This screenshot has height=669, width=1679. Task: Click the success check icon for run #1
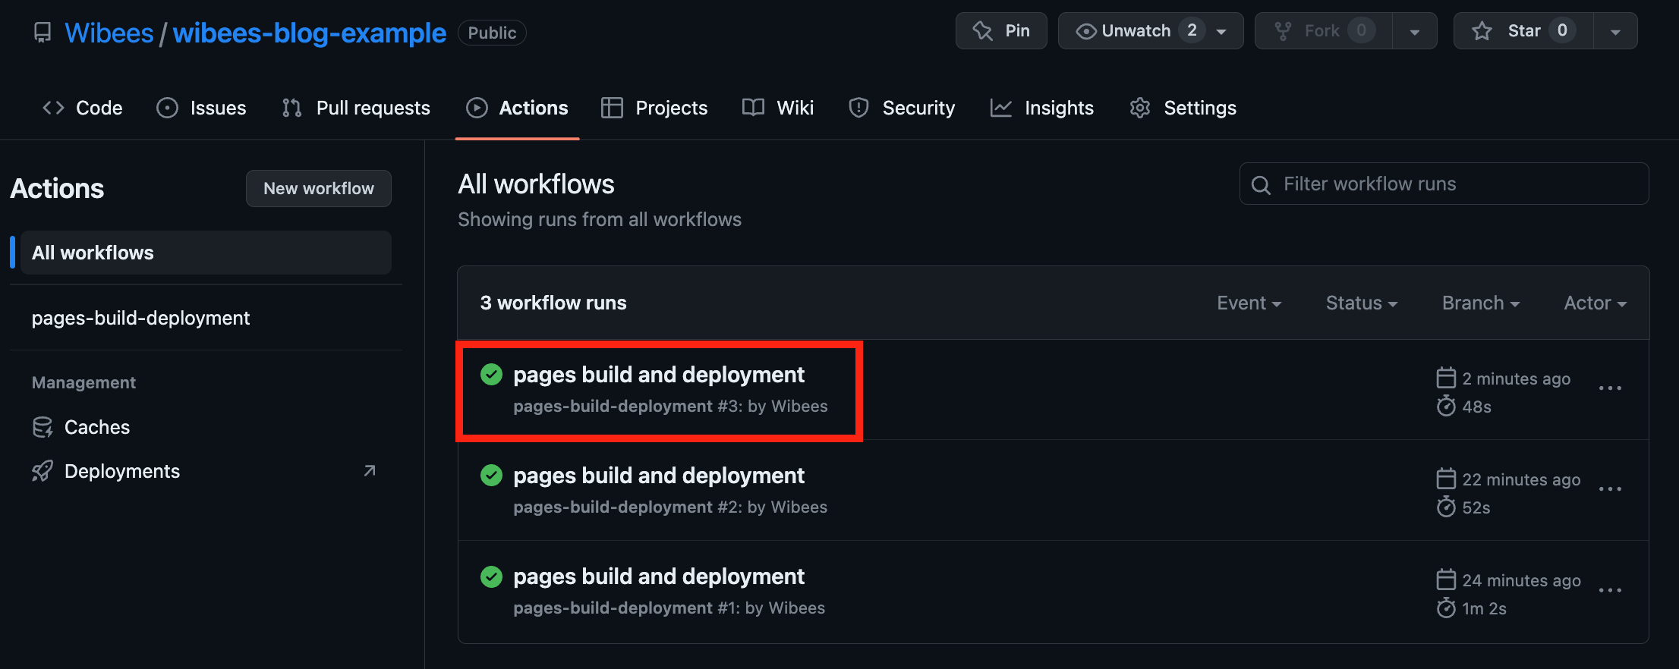(x=492, y=576)
